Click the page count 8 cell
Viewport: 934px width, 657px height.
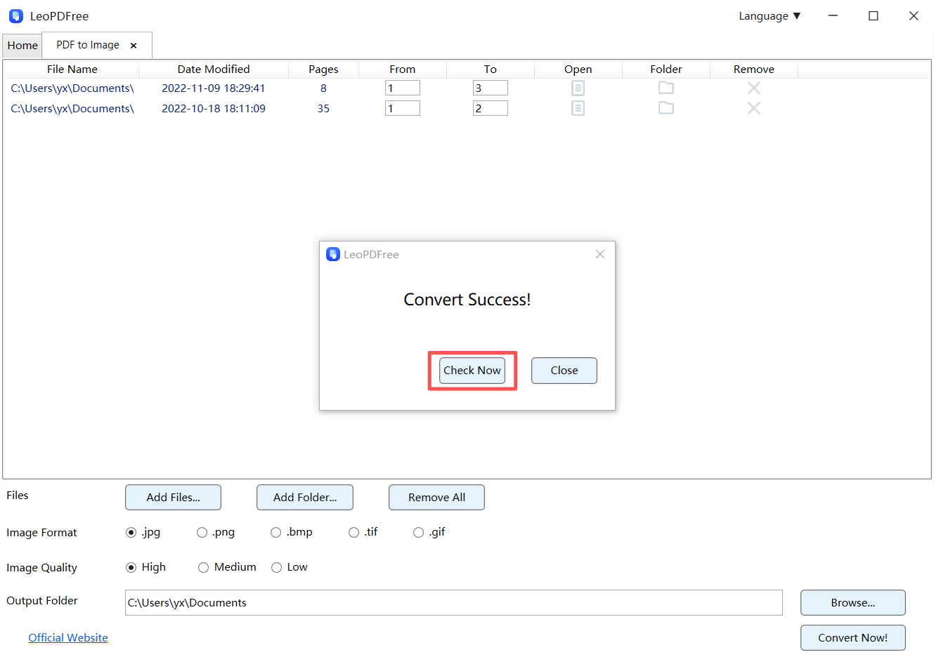tap(323, 88)
